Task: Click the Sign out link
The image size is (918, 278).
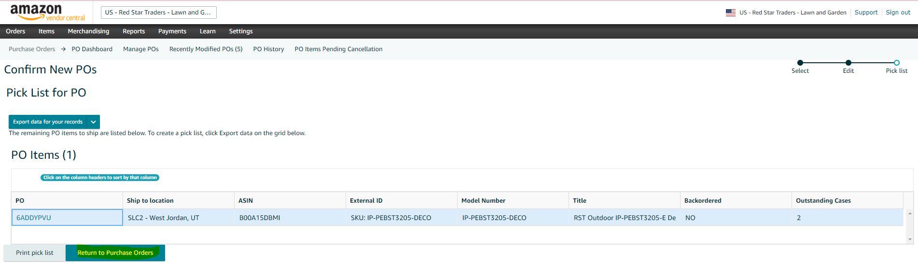Action: (x=898, y=13)
